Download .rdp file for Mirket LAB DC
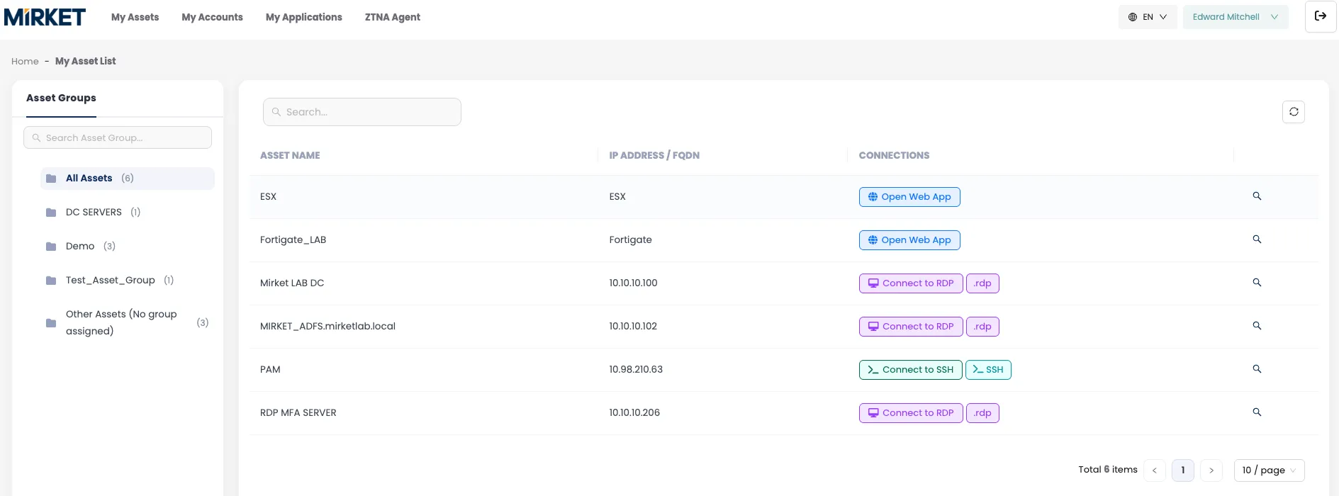Screen dimensions: 1339x496 982,283
